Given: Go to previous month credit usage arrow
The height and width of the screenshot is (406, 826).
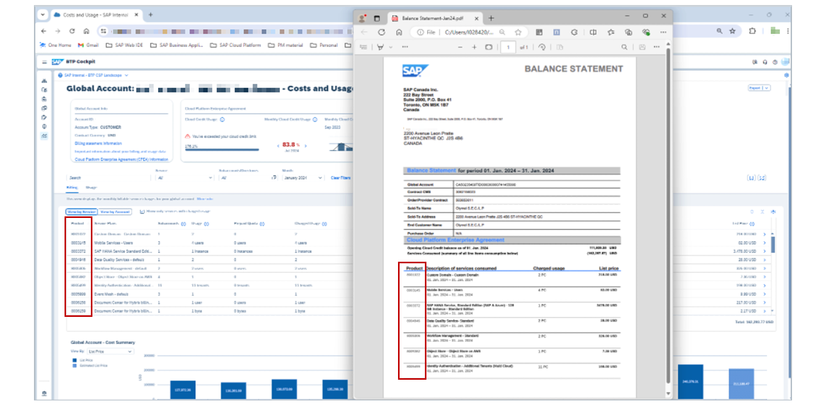Looking at the screenshot, I should [278, 146].
